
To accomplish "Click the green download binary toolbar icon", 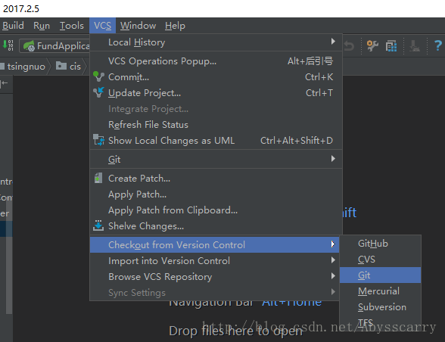I will click(x=8, y=45).
